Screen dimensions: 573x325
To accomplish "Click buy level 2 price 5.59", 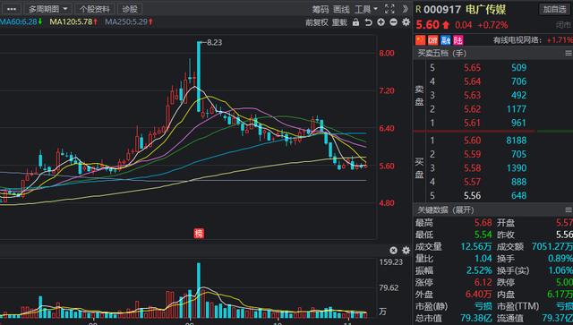I will click(x=472, y=154).
